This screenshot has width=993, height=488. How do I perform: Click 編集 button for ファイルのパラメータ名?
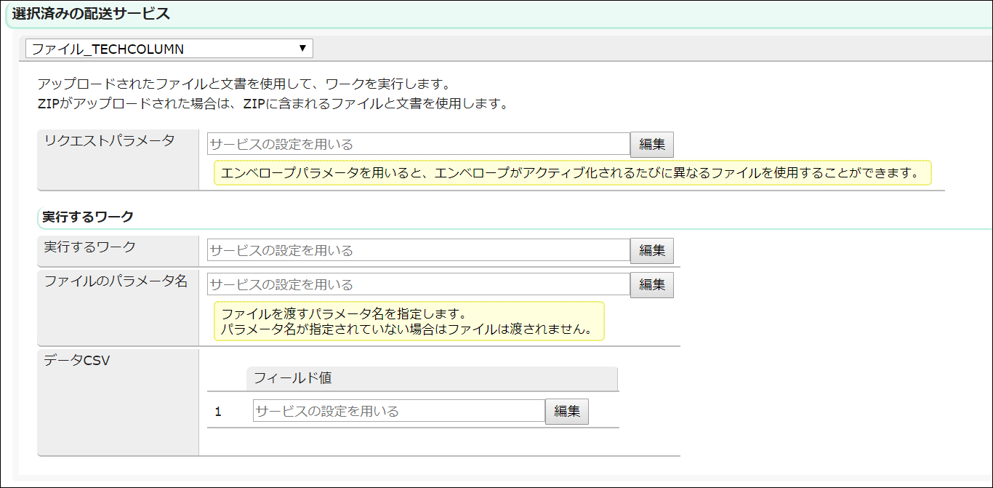(x=651, y=285)
